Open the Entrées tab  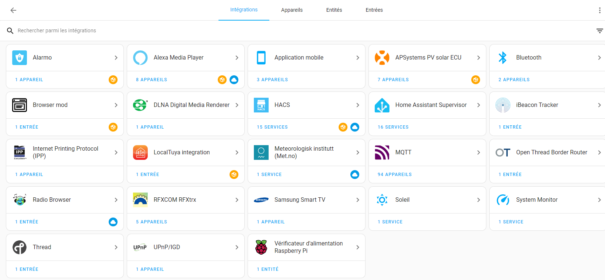click(x=374, y=10)
